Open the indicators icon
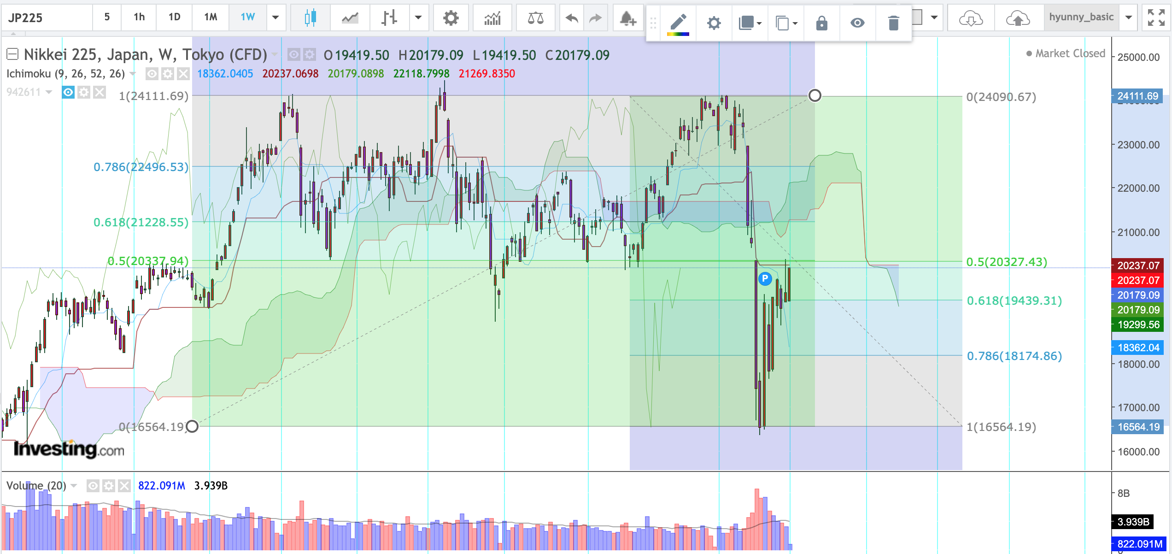Screen dimensions: 1172x554 pyautogui.click(x=492, y=18)
